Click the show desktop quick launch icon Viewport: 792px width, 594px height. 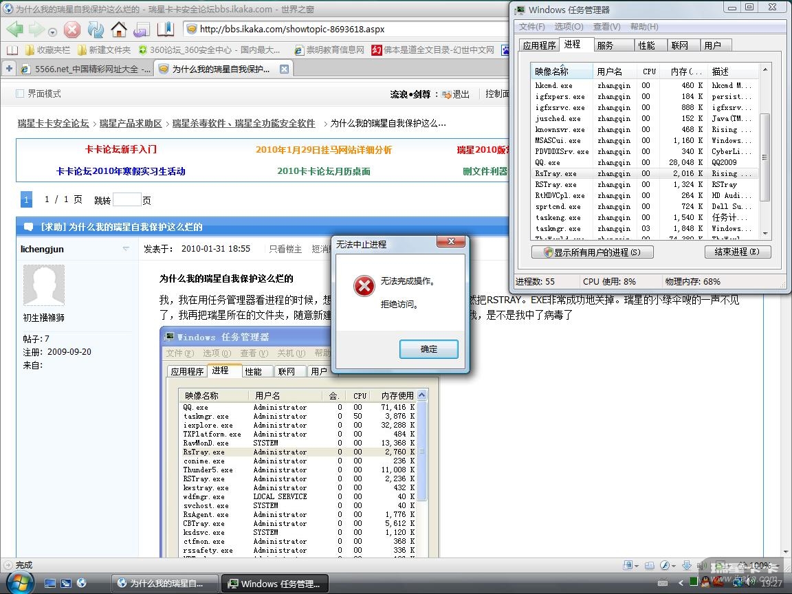[x=50, y=584]
